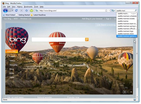Show previous background image arrow
Screen dimensions: 141x104
(124, 92)
